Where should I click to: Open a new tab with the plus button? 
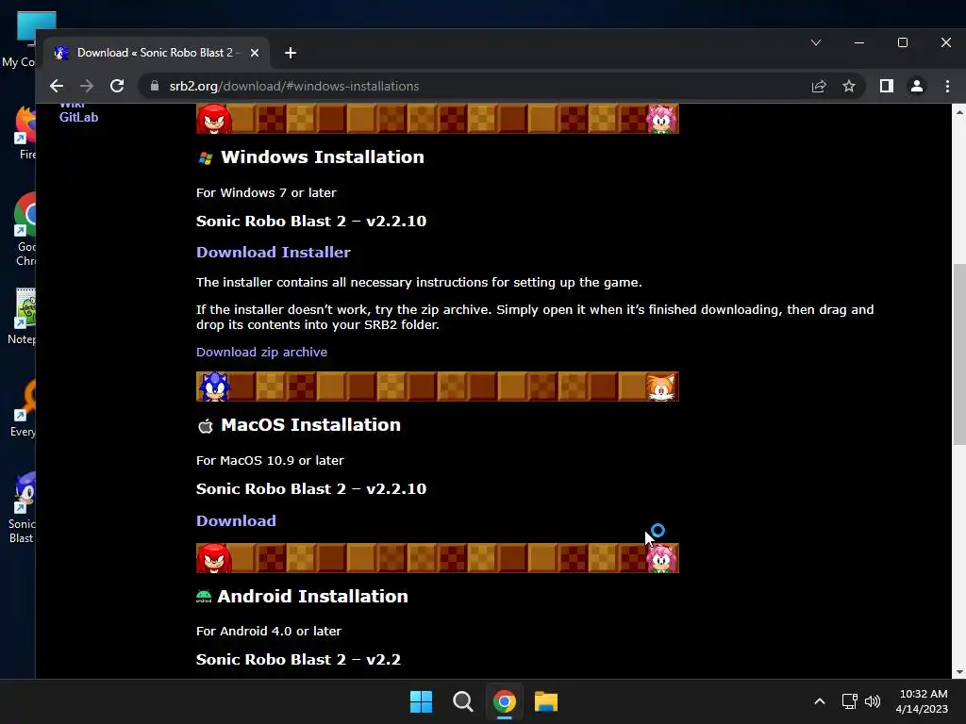(291, 53)
